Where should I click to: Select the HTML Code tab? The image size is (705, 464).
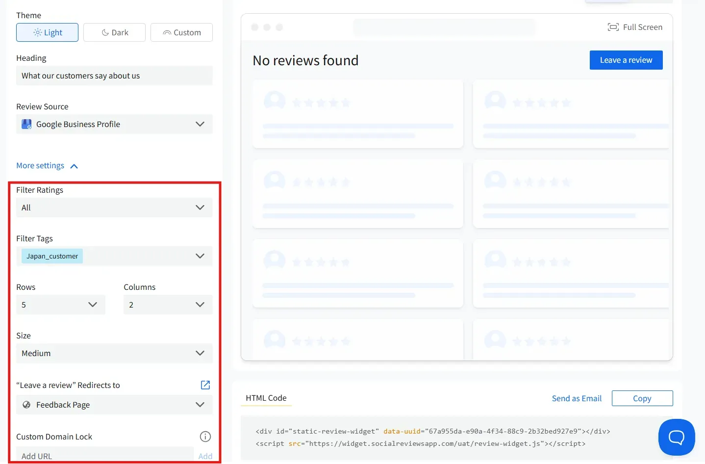pyautogui.click(x=266, y=398)
